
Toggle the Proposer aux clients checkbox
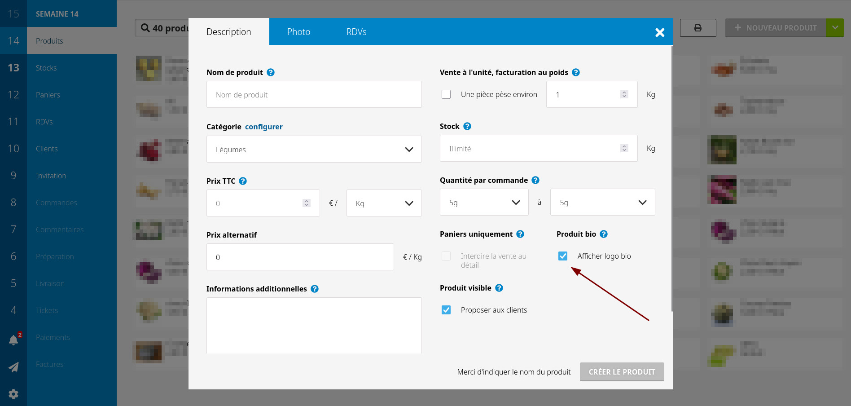[446, 310]
